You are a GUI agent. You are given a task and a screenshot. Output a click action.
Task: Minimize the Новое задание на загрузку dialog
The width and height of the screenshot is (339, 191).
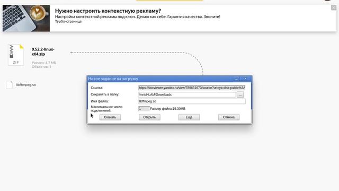[x=236, y=79]
